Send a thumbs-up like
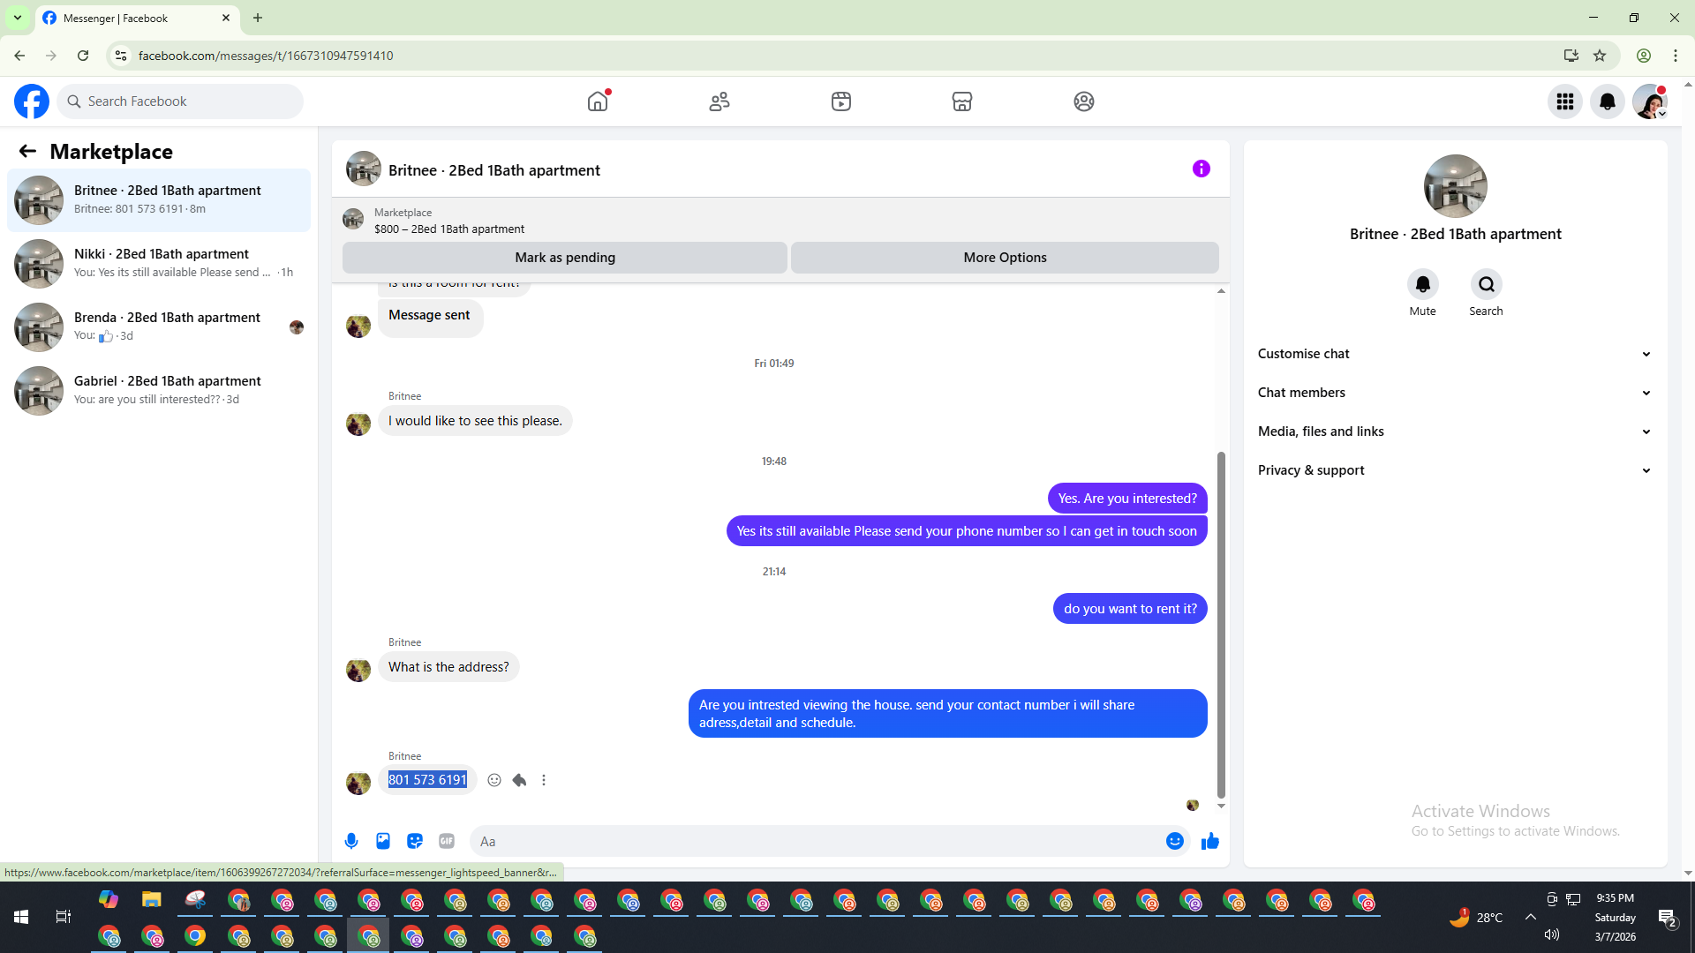This screenshot has width=1695, height=953. [1210, 841]
